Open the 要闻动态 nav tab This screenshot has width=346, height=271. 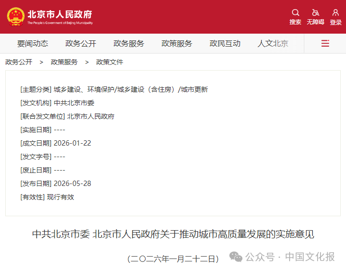[33, 44]
